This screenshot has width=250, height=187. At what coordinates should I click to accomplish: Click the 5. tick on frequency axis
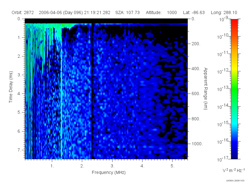pos(172,166)
